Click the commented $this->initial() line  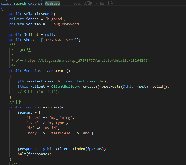point(39,92)
